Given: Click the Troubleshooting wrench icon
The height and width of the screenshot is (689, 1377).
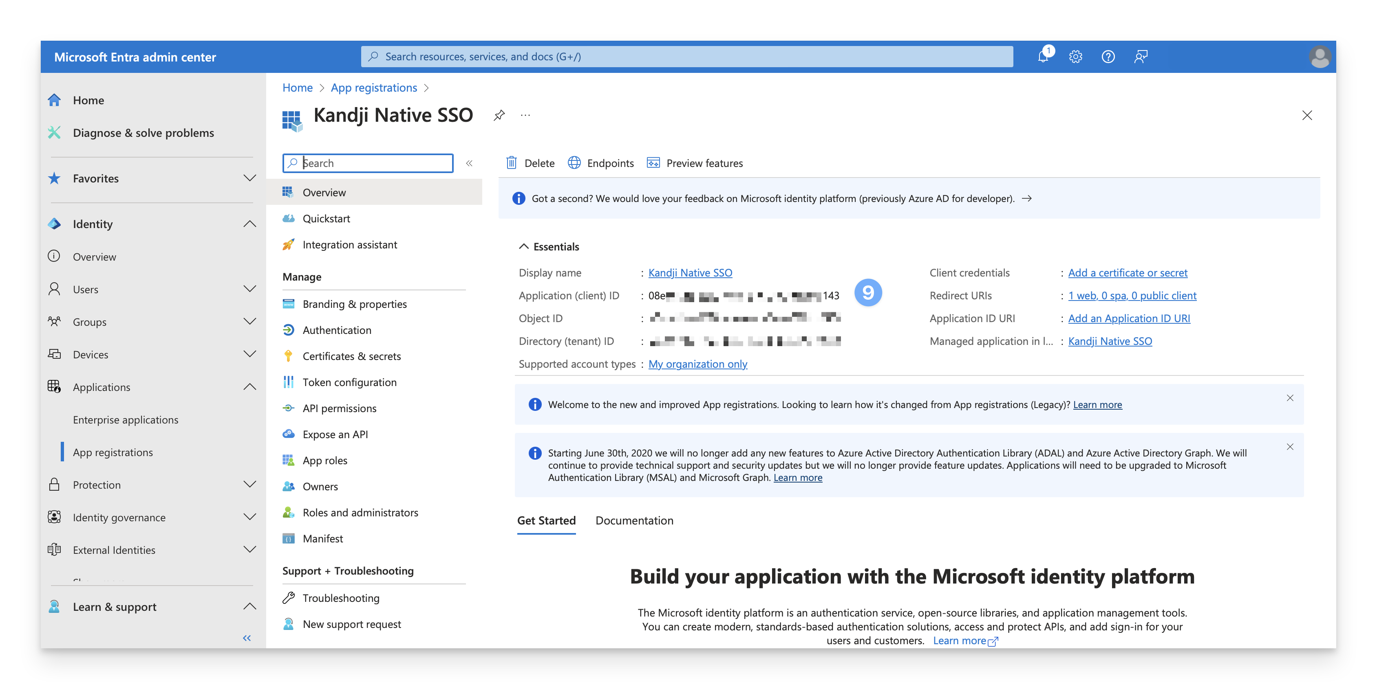Looking at the screenshot, I should click(x=288, y=598).
